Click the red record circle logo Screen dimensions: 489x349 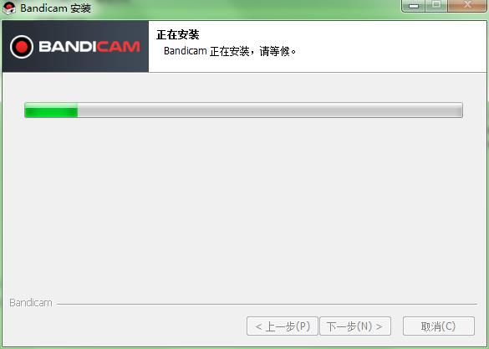tap(22, 47)
